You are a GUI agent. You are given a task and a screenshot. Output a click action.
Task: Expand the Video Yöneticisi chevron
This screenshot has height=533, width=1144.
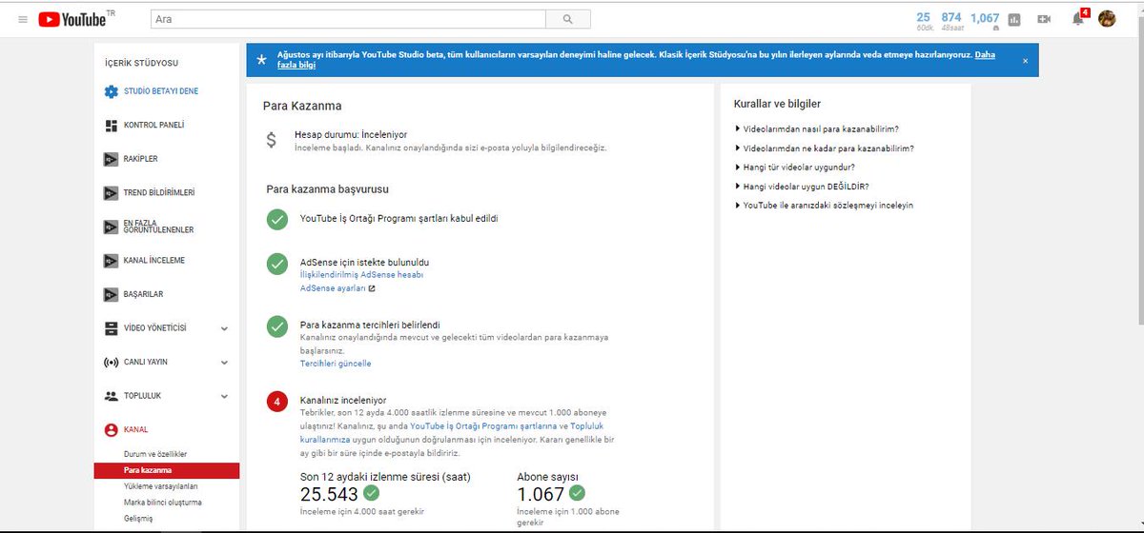224,328
